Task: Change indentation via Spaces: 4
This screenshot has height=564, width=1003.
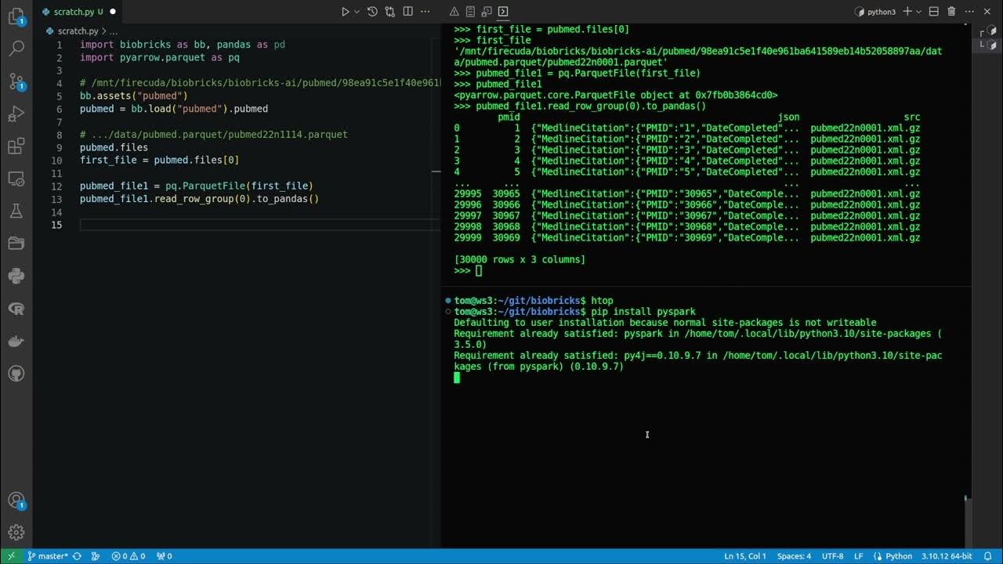Action: tap(794, 556)
